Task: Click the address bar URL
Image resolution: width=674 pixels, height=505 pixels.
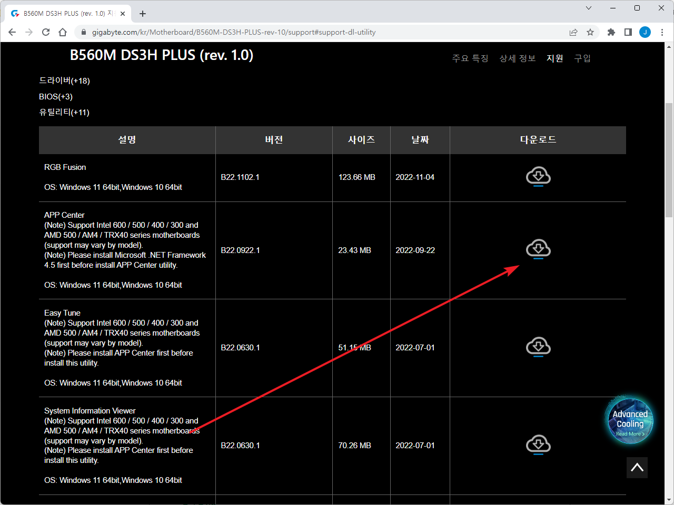Action: click(x=234, y=32)
